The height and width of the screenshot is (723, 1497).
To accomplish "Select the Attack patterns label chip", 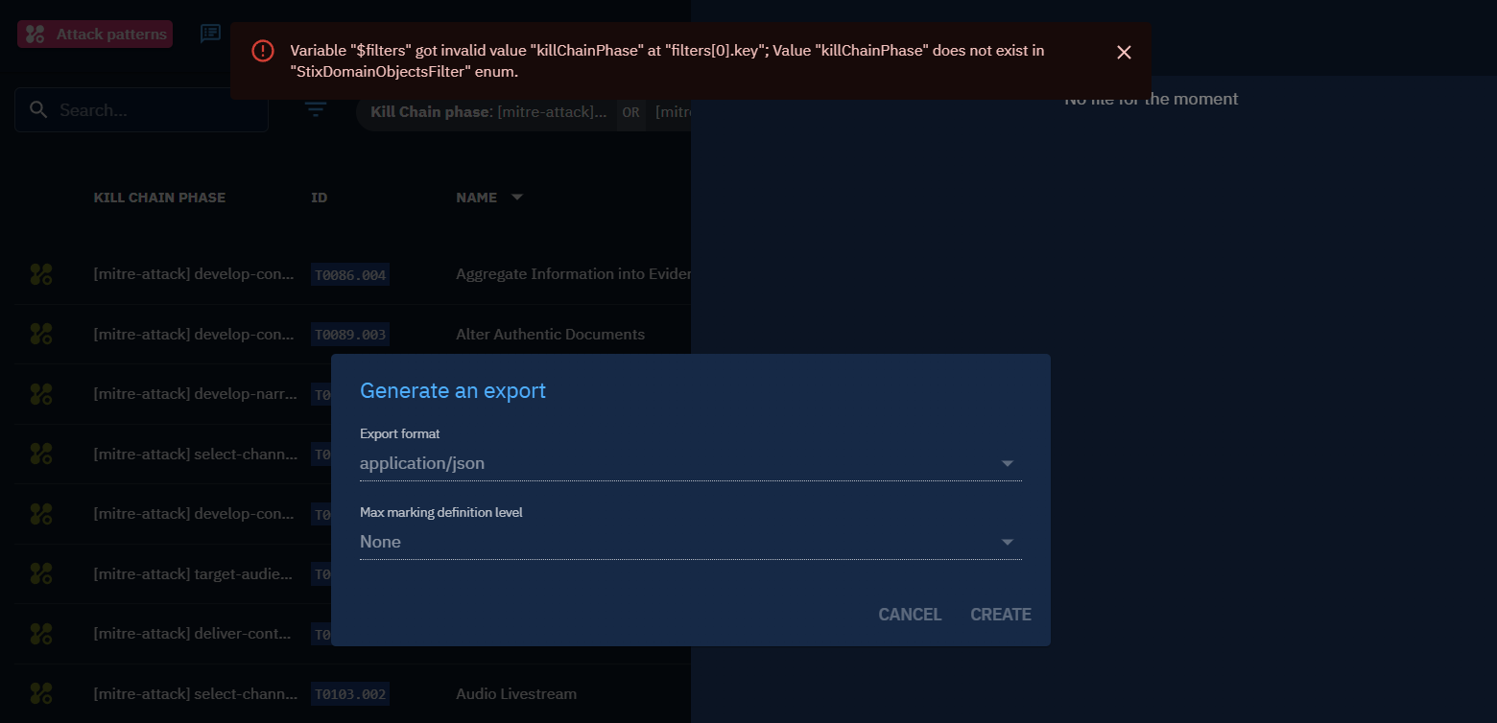I will tap(94, 34).
